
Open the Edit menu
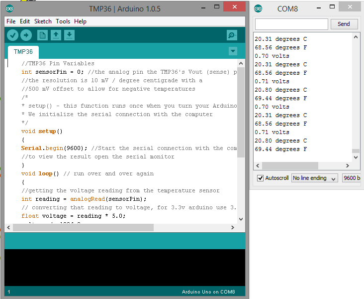(x=25, y=21)
